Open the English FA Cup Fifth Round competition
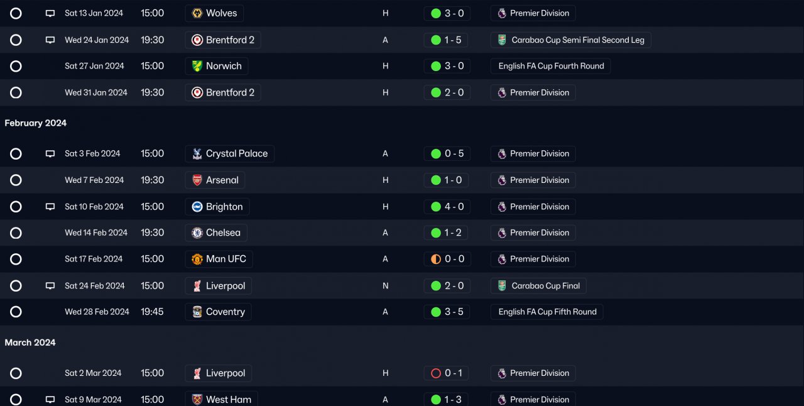Viewport: 804px width, 406px height. [547, 312]
